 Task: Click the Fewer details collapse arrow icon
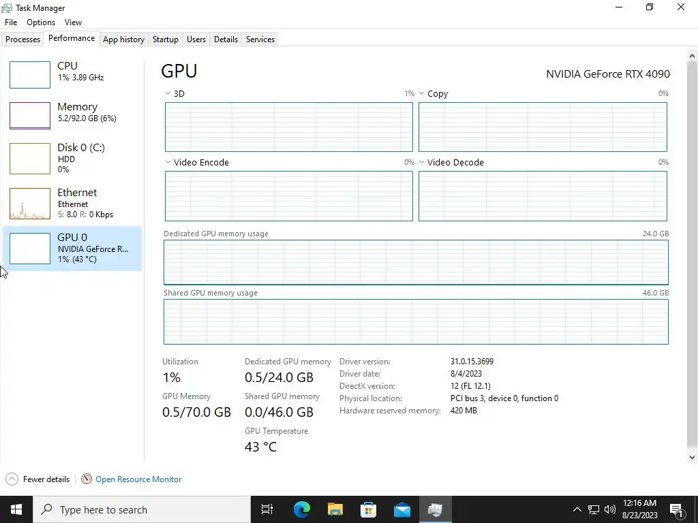tap(12, 479)
